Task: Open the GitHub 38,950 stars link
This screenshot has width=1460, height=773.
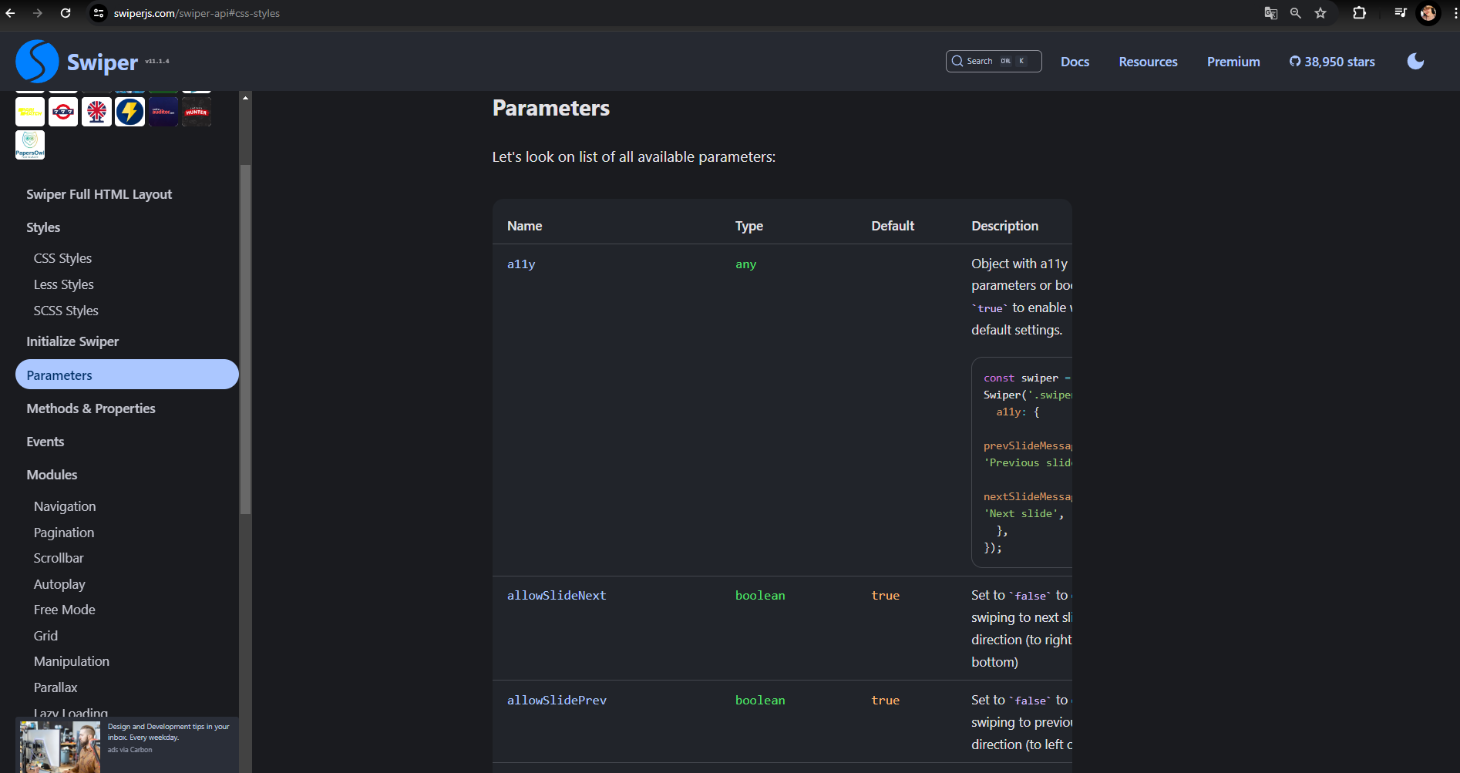Action: [x=1332, y=62]
